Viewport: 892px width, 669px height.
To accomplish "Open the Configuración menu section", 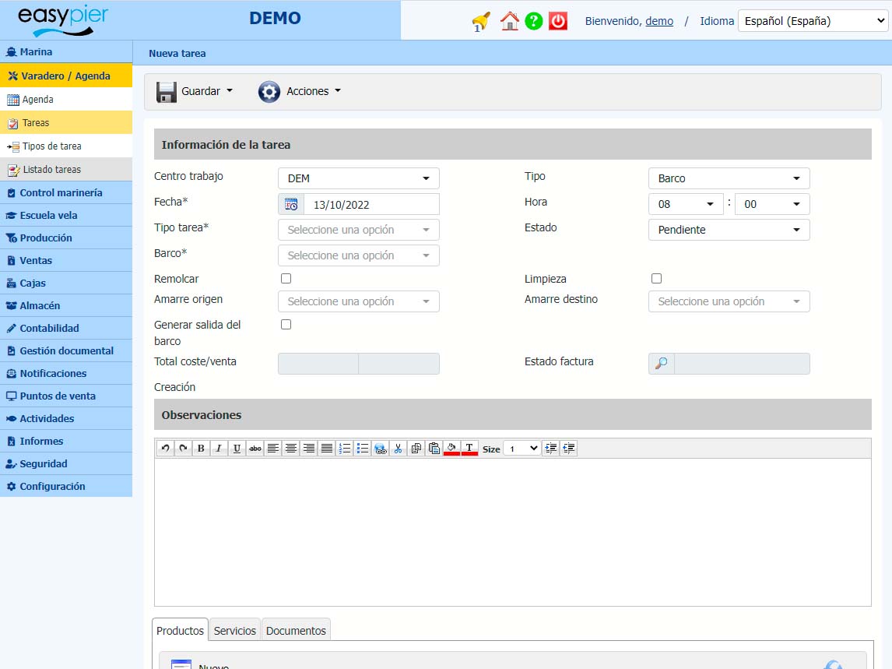I will 66,486.
